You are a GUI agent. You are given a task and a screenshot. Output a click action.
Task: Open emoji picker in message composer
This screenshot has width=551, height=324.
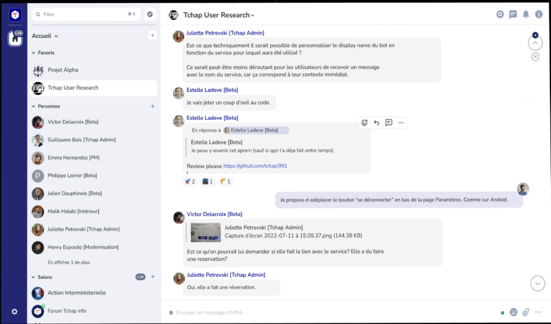click(x=513, y=312)
